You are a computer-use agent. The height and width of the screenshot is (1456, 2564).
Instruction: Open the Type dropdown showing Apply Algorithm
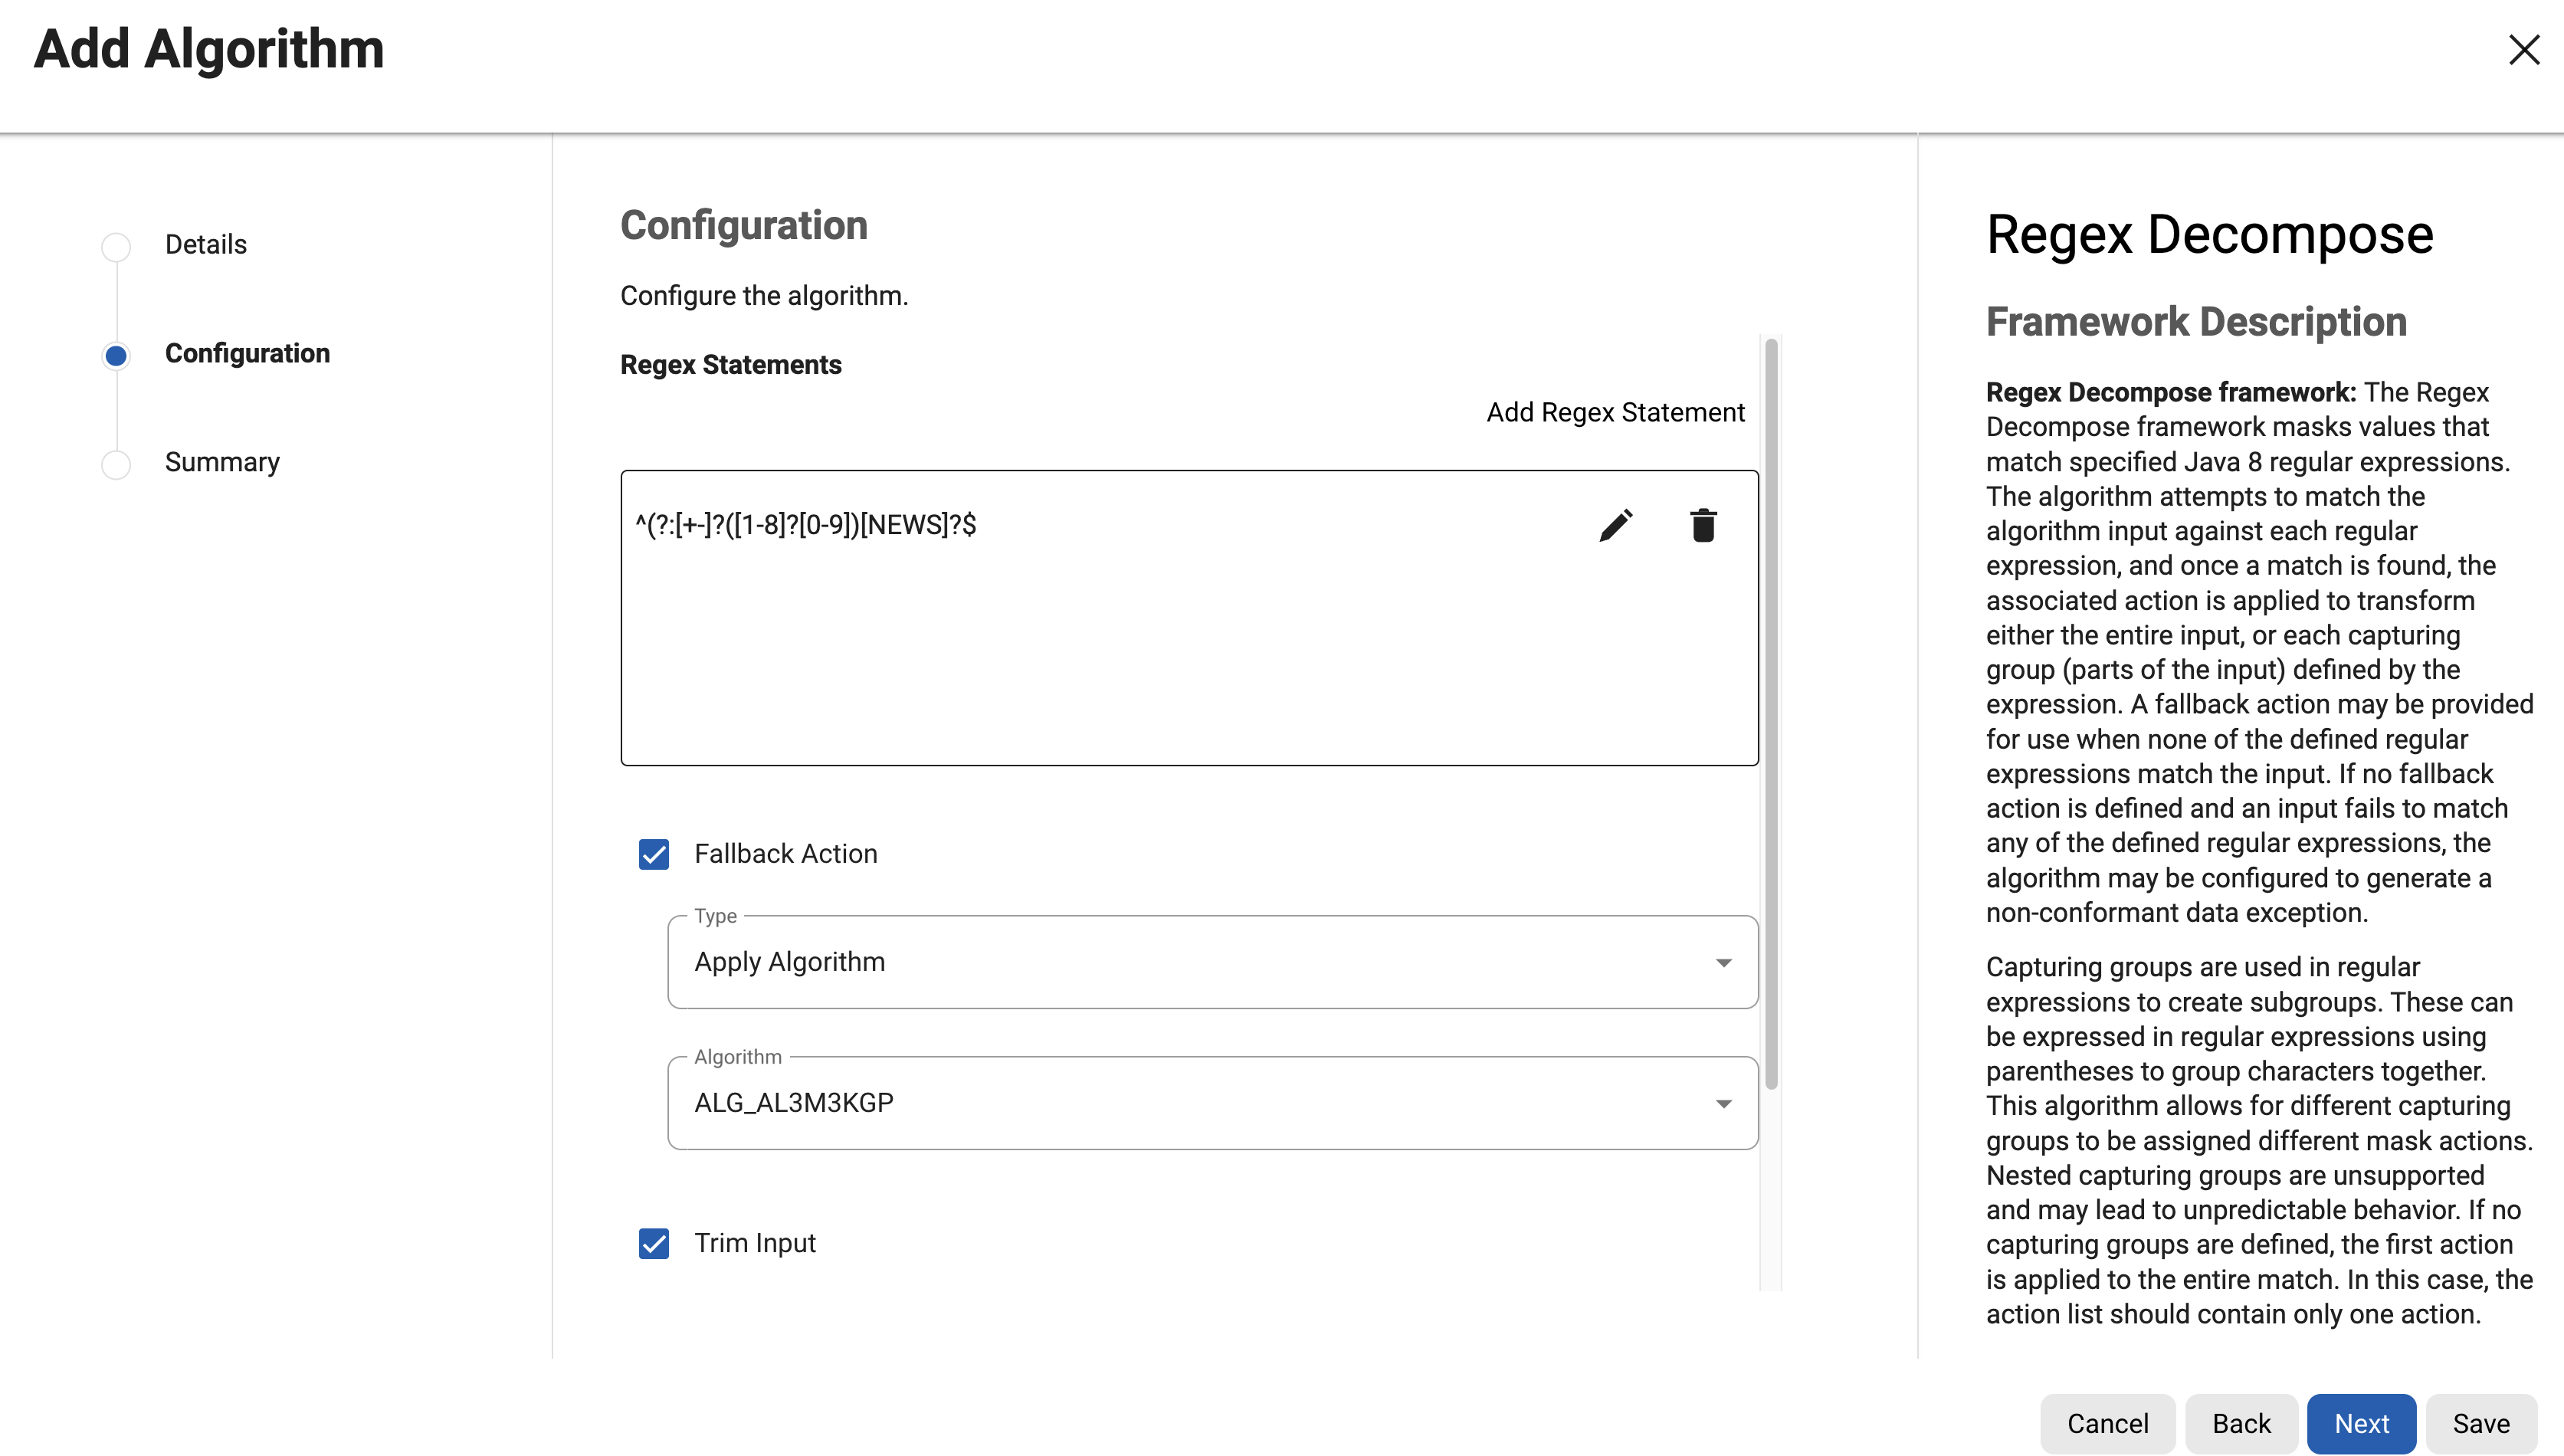coord(1200,962)
